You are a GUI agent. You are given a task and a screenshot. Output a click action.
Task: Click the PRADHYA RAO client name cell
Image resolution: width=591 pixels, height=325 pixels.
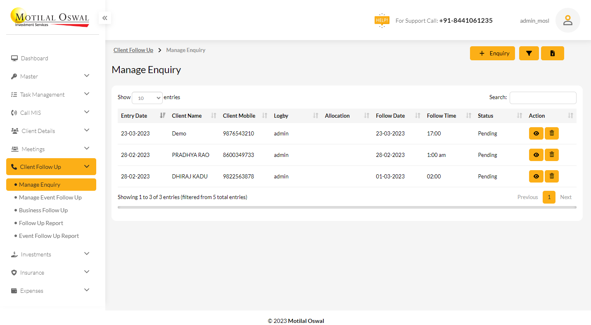(x=190, y=155)
